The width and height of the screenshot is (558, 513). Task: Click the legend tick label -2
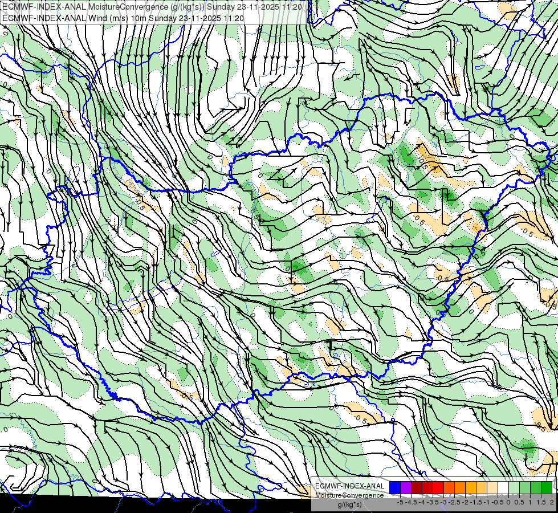465,502
